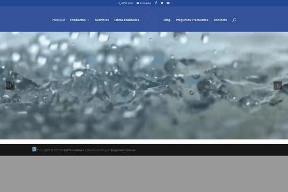
Task: Click the Contacto link in top bar
Action: click(144, 3)
